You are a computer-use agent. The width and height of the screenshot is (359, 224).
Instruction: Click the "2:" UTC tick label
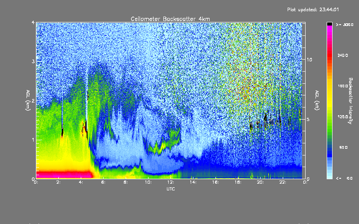click(58, 182)
